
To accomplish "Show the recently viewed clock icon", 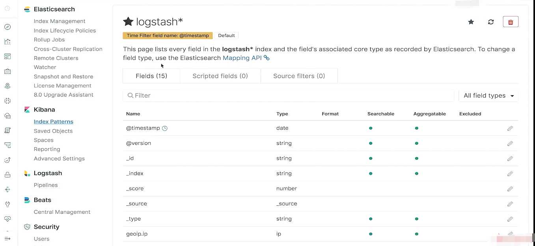I will click(7, 8).
